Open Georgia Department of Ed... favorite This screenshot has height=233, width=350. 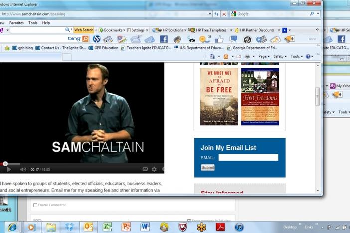(252, 48)
